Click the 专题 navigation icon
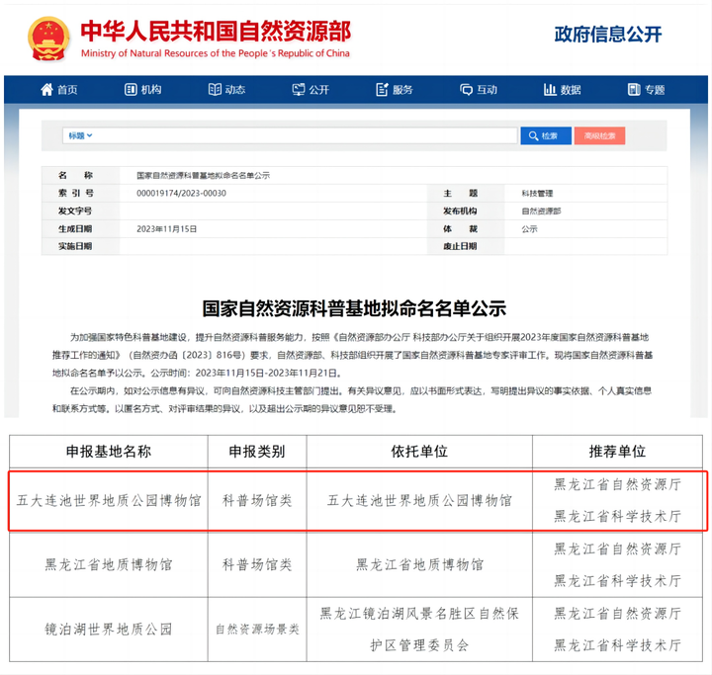 [634, 89]
